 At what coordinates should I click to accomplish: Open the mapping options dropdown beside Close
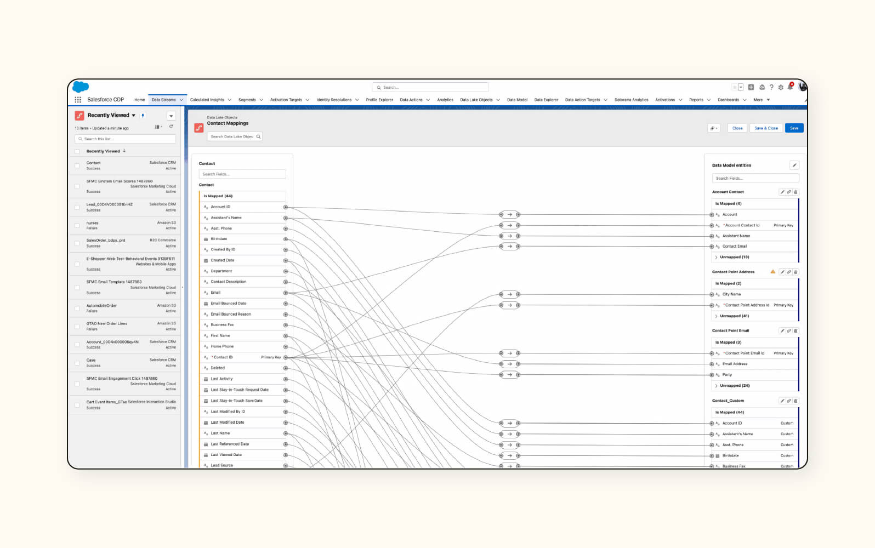pos(714,128)
